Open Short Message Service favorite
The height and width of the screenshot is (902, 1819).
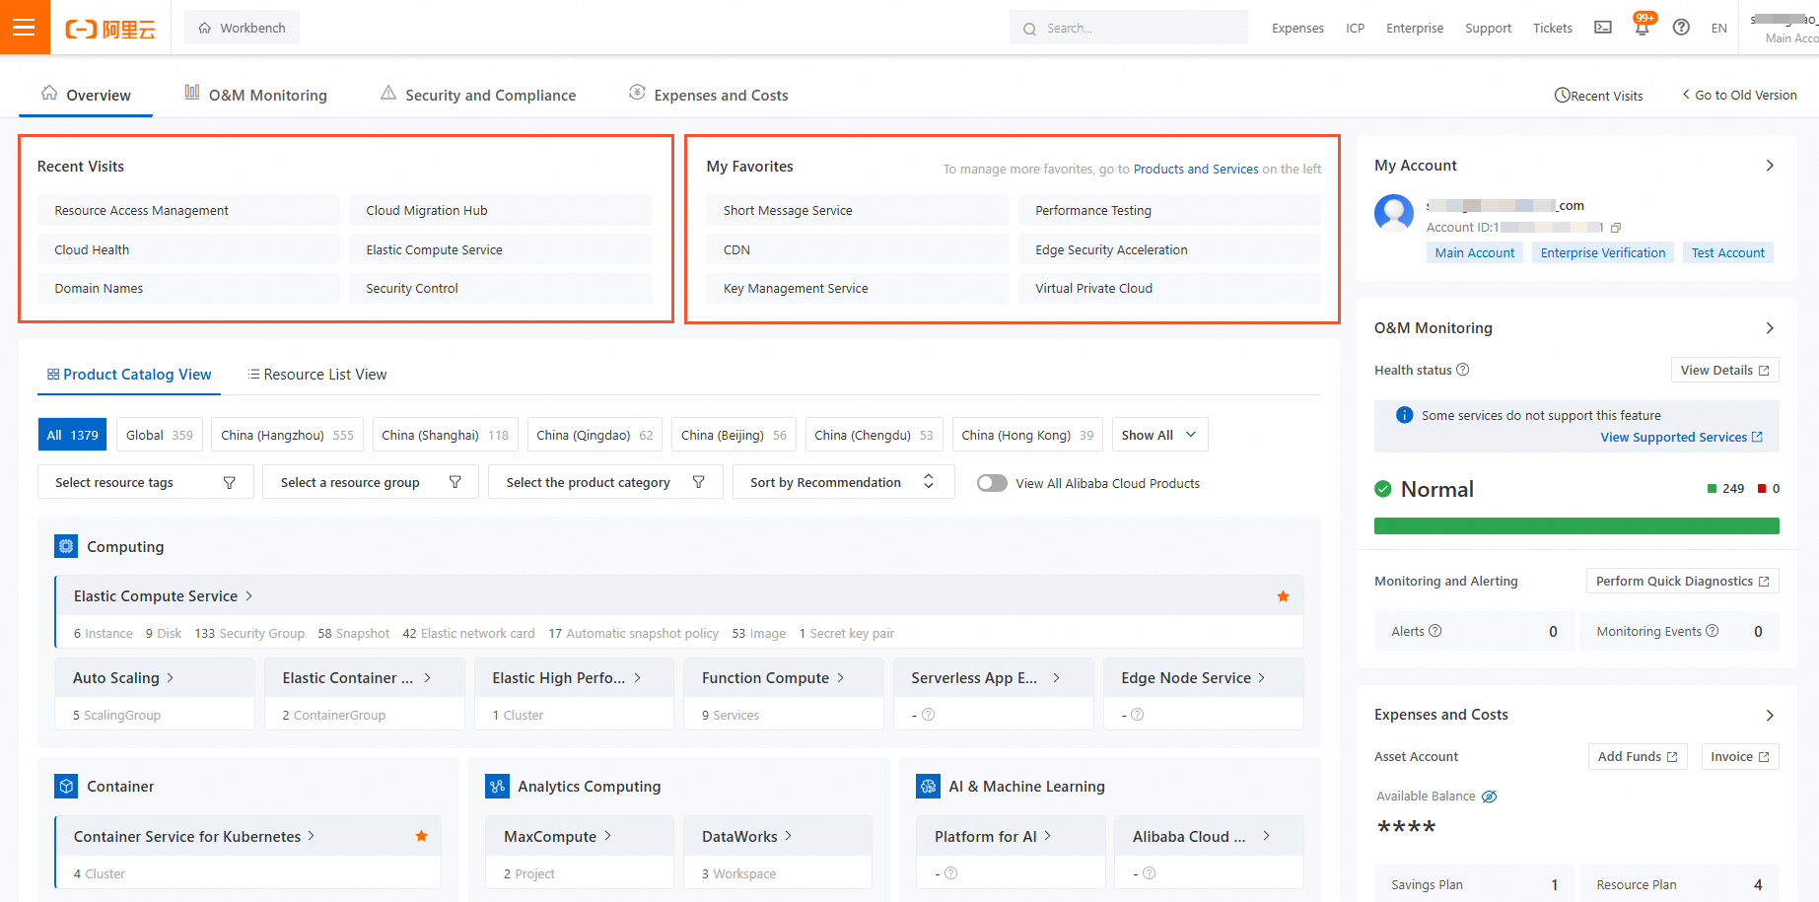[x=858, y=210]
